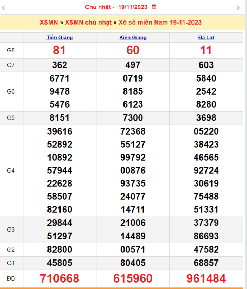This screenshot has width=247, height=289.
Task: Click the G4 row label
Action: pos(11,171)
